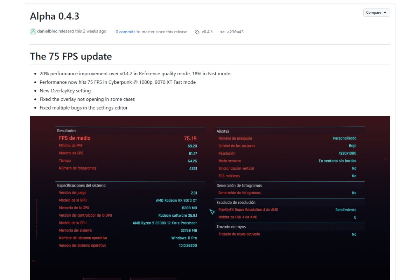Click "FidelityFX Super Resolution 4 de AMD"
This screenshot has height=280, width=420.
click(x=248, y=210)
